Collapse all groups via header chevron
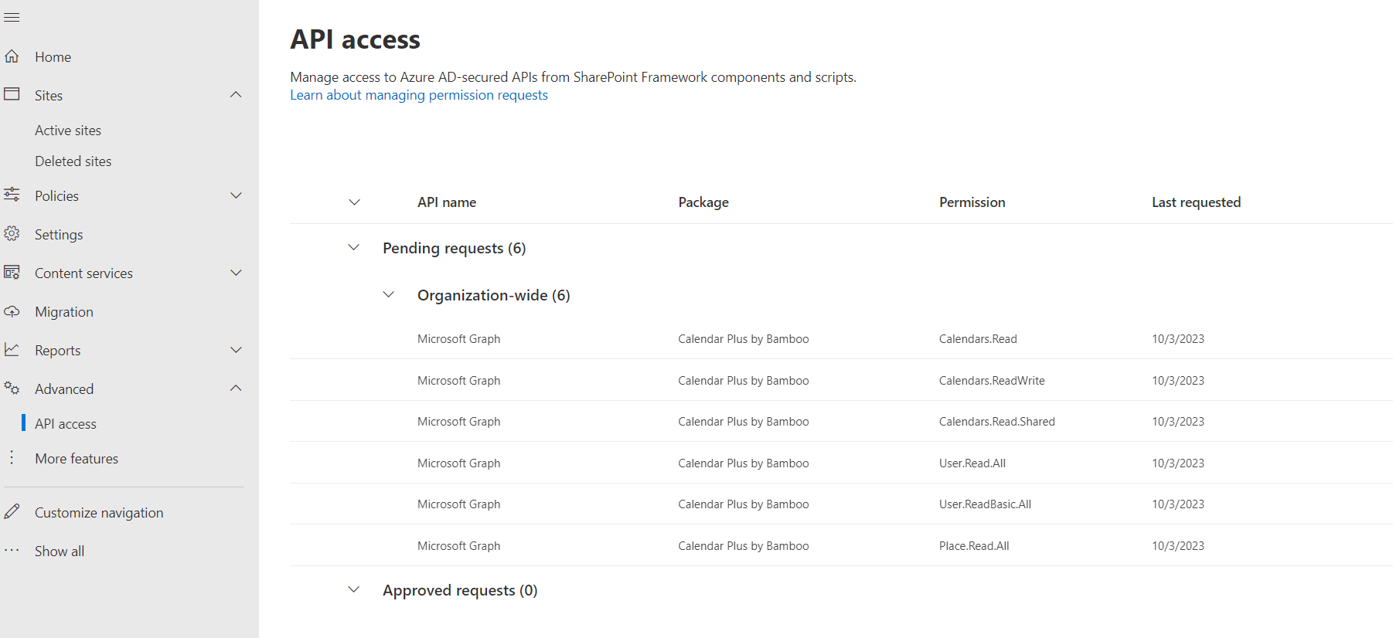The height and width of the screenshot is (638, 1393). click(354, 202)
